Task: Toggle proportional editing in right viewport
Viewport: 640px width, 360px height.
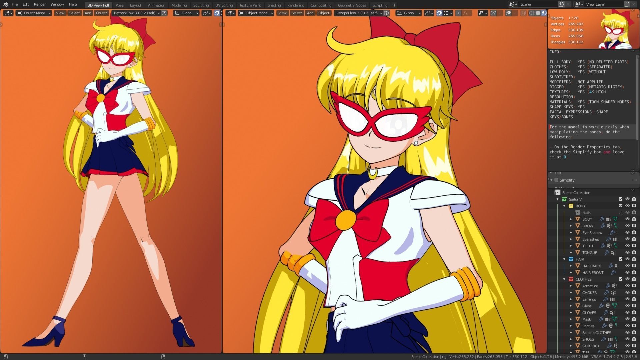Action: pyautogui.click(x=459, y=13)
